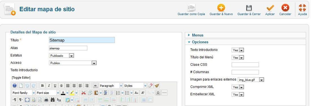
Task: Collapse the Opciones panel
Action: click(x=245, y=42)
